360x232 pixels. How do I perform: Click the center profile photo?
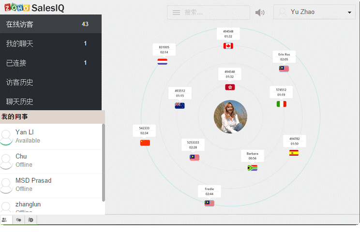pyautogui.click(x=230, y=116)
